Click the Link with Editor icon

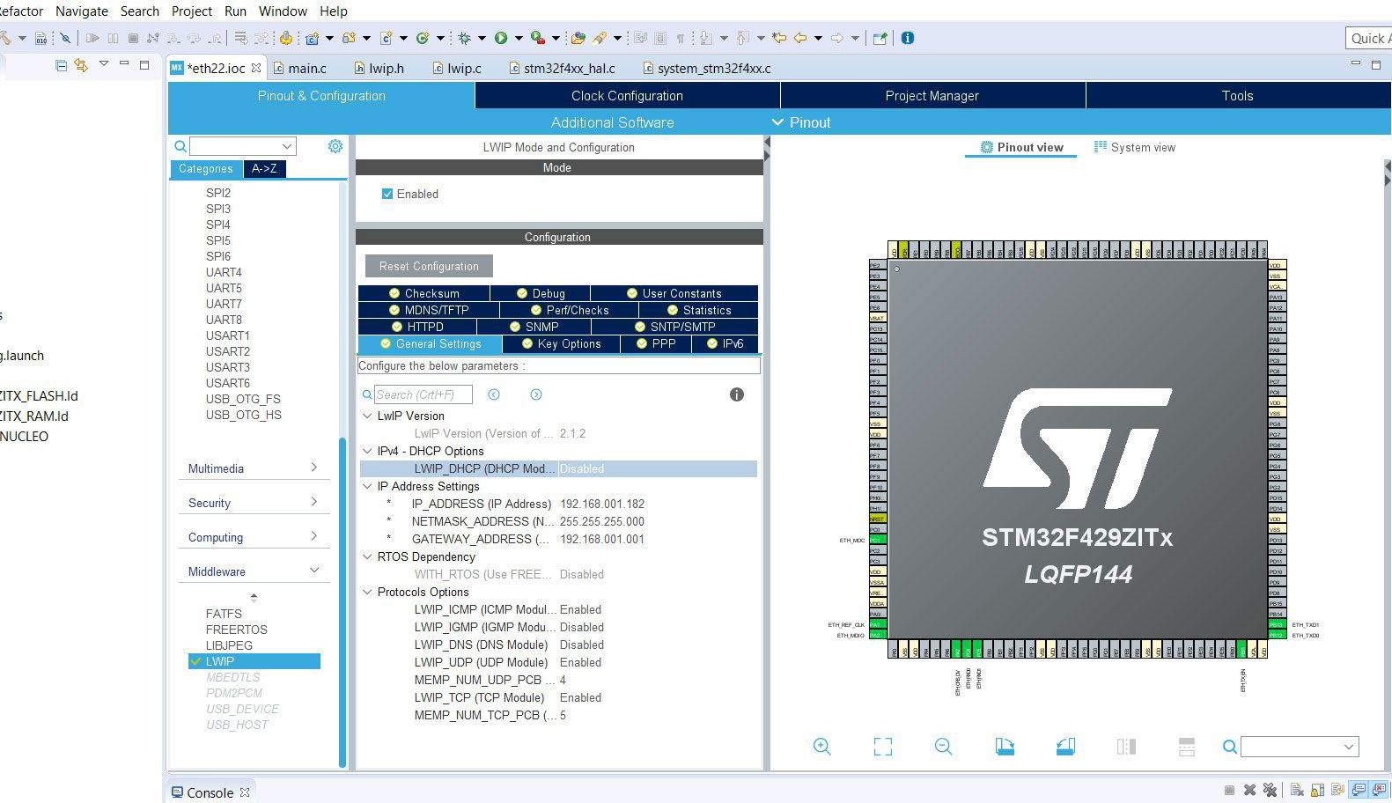pyautogui.click(x=81, y=65)
